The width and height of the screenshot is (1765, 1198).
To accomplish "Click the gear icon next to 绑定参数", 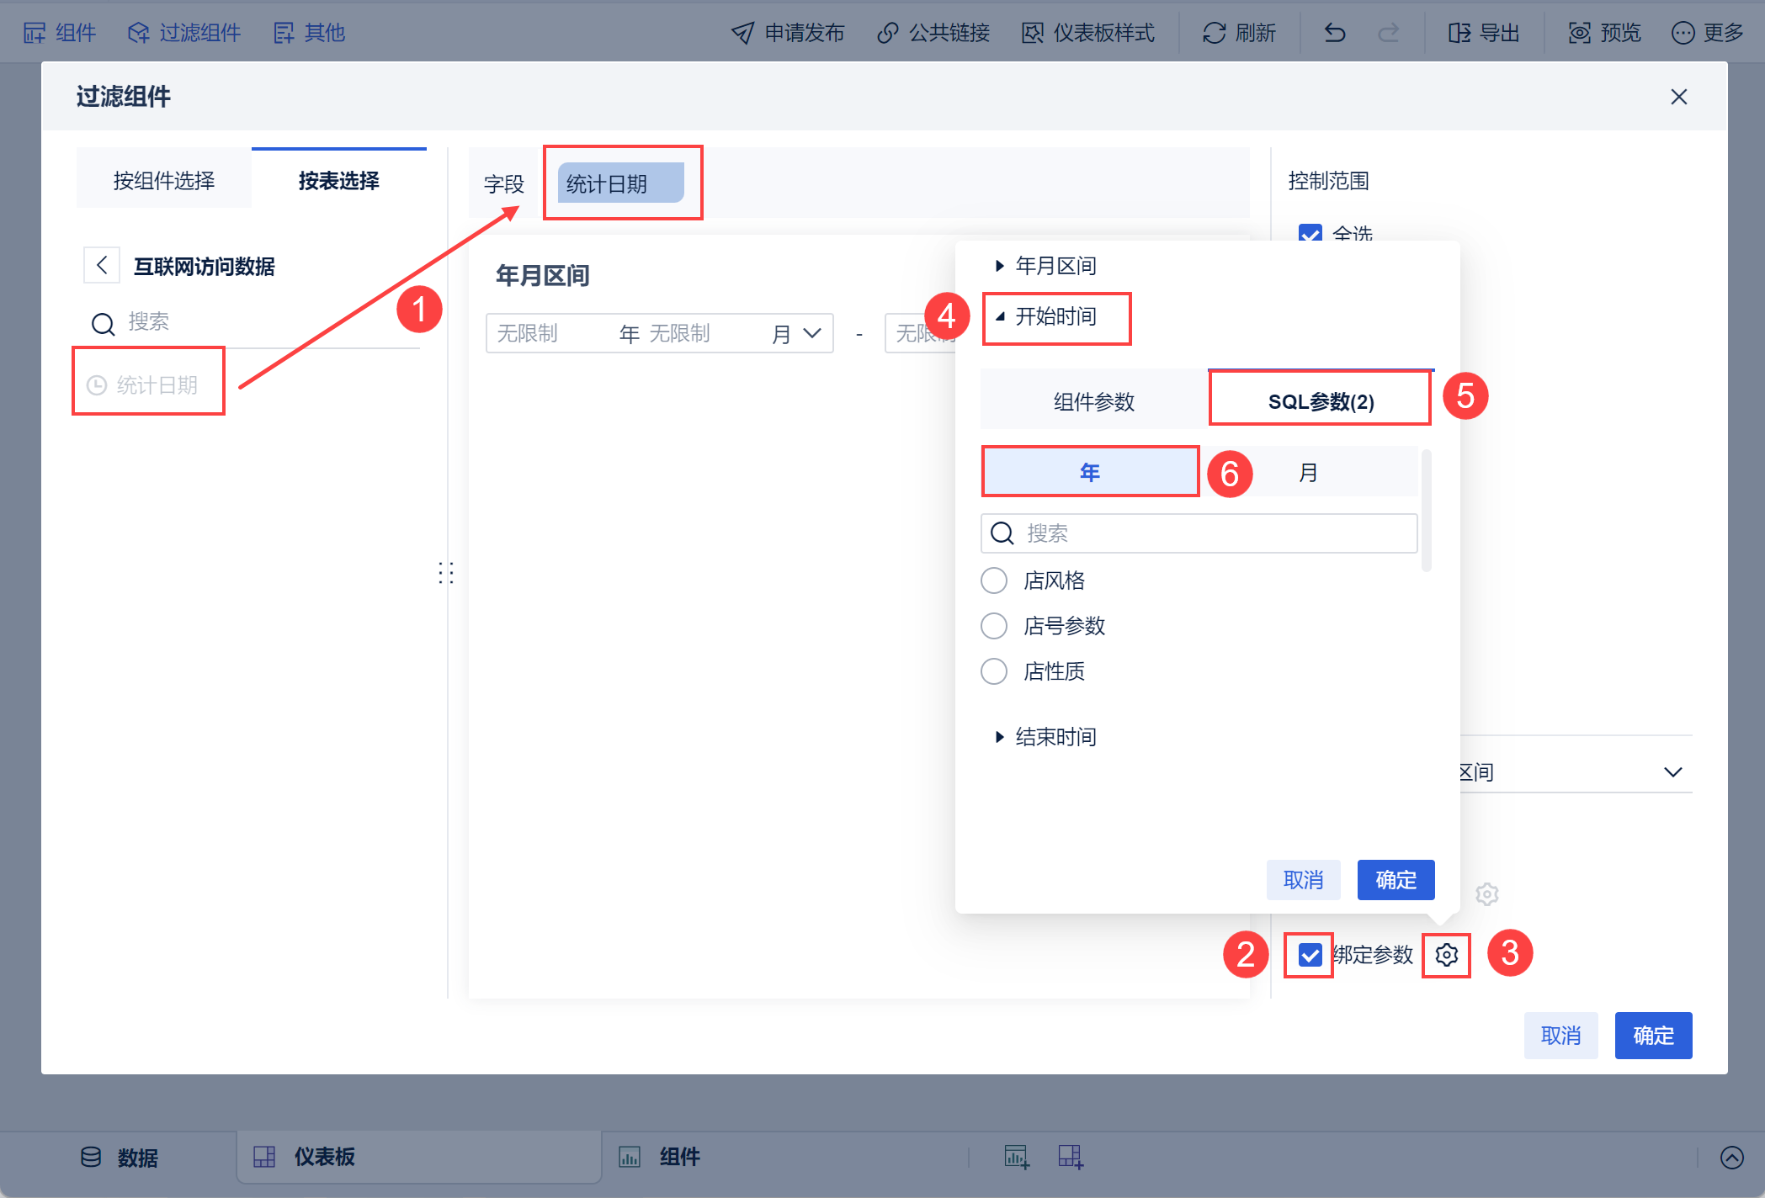I will 1446,955.
